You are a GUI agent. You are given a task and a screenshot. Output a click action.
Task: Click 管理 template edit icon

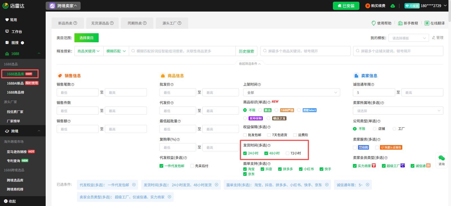pyautogui.click(x=434, y=38)
